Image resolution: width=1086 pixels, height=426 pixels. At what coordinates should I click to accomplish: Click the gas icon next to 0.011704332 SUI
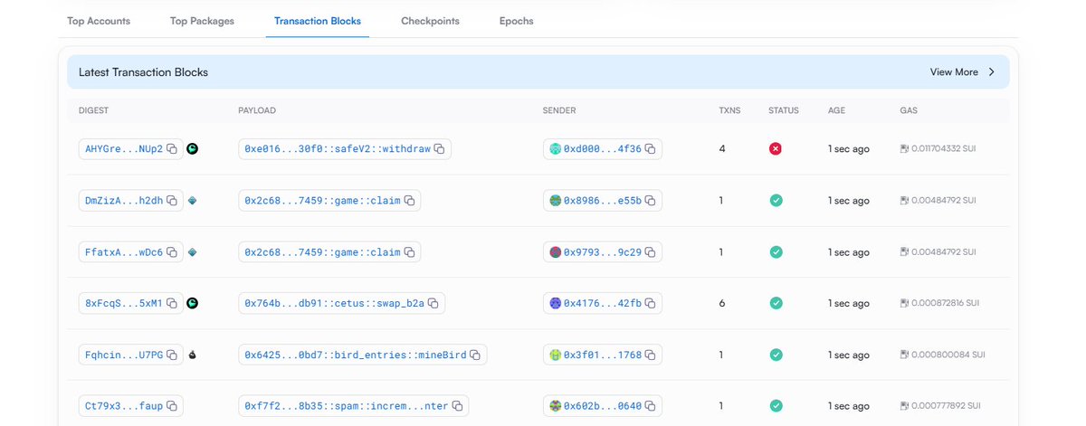pyautogui.click(x=904, y=148)
